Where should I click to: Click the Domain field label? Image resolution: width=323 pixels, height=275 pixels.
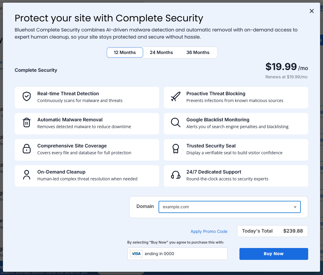tap(145, 206)
